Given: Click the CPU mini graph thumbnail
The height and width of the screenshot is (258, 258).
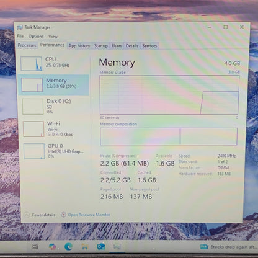Looking at the screenshot, I should 32,64.
